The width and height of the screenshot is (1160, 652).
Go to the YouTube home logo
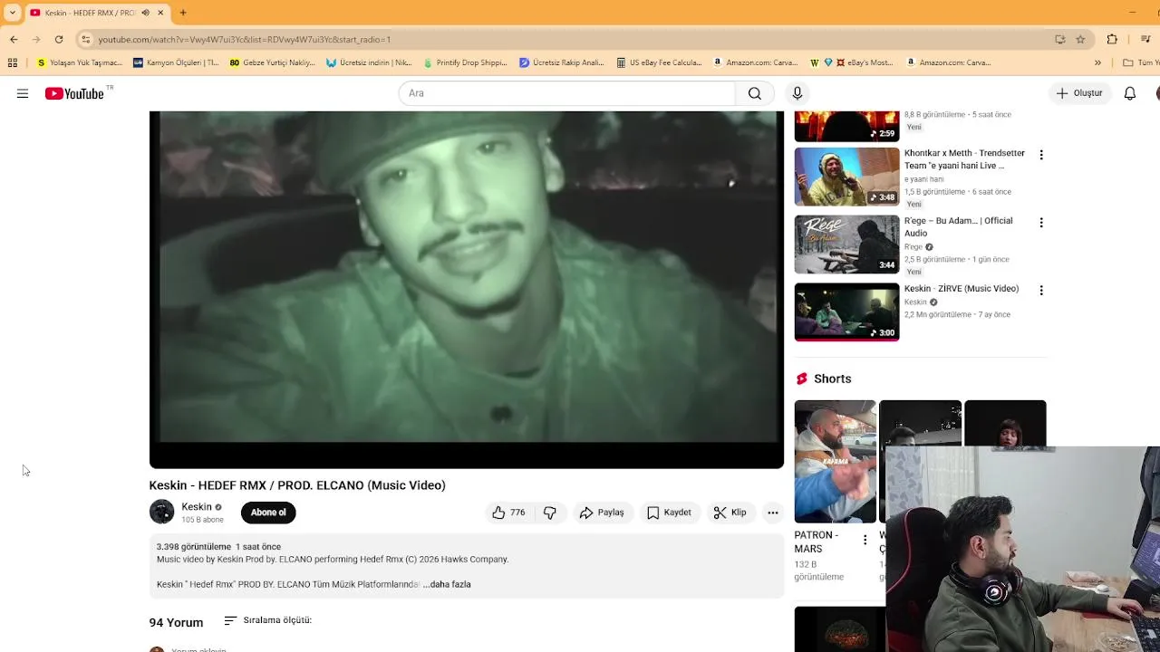pos(74,93)
